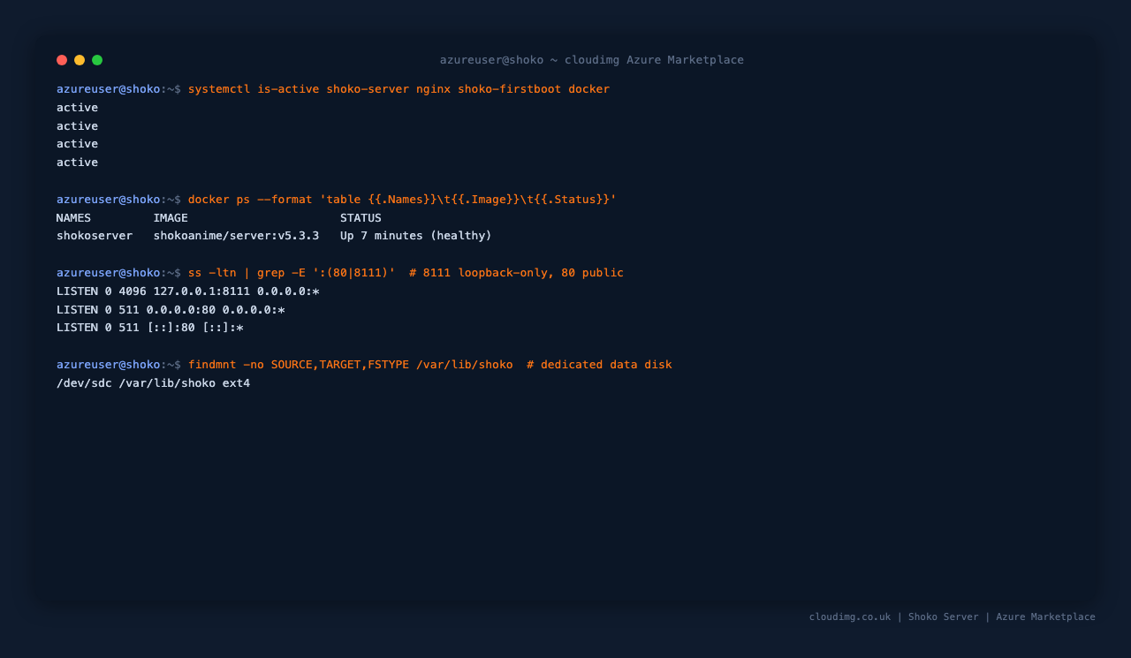
Task: Click the IMAGE column header
Action: tap(171, 218)
